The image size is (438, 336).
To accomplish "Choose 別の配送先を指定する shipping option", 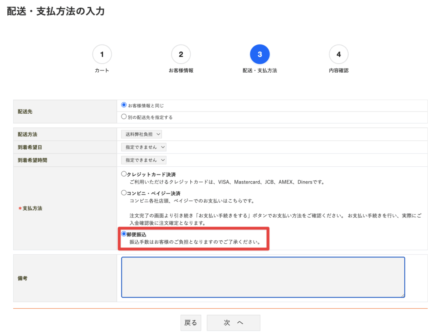I will (123, 117).
